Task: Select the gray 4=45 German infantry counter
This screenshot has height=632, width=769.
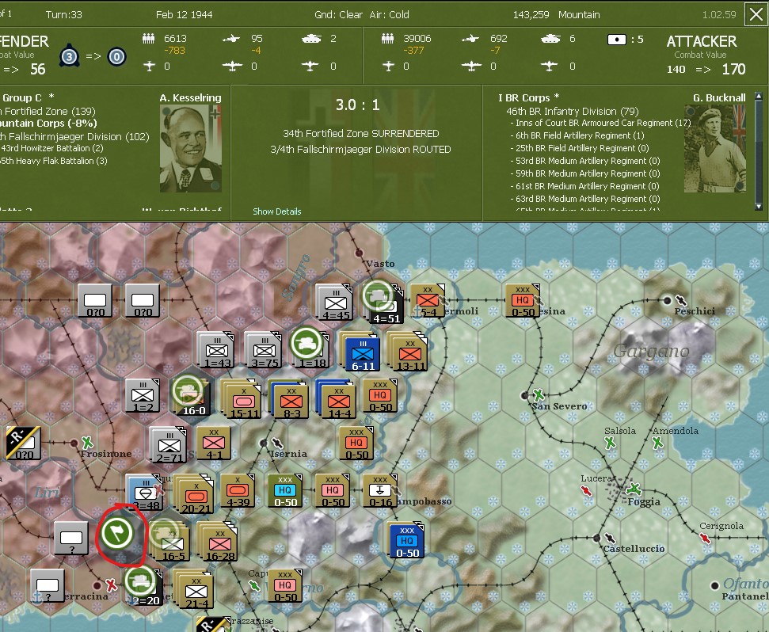Action: click(x=335, y=302)
